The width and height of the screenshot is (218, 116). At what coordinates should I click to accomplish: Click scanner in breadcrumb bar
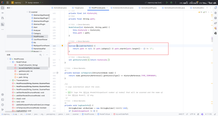[76, 114]
